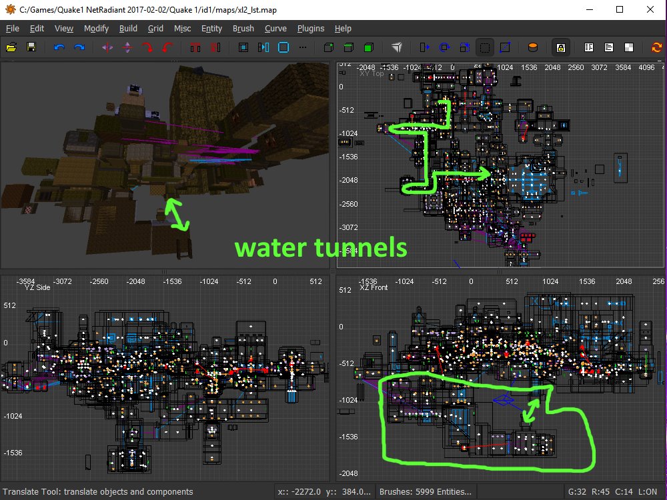Click the 'XY Top' view label
Image resolution: width=667 pixels, height=500 pixels.
pos(372,73)
